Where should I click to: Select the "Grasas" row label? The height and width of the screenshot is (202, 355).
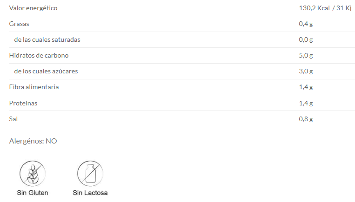pyautogui.click(x=20, y=24)
